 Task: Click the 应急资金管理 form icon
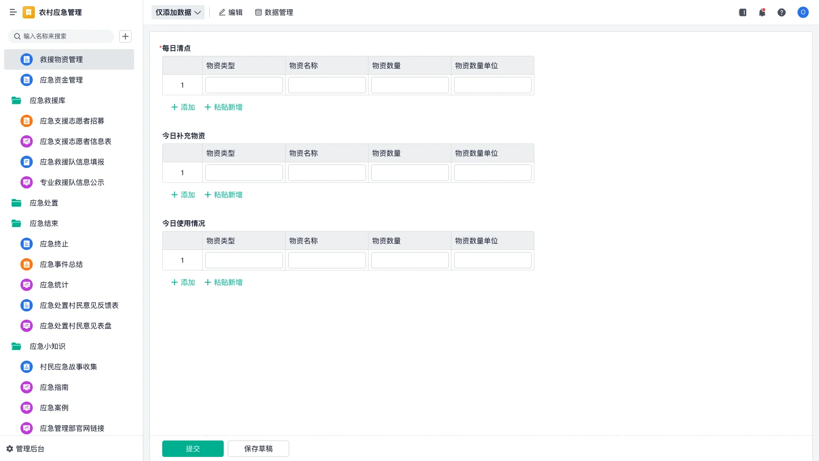click(27, 80)
